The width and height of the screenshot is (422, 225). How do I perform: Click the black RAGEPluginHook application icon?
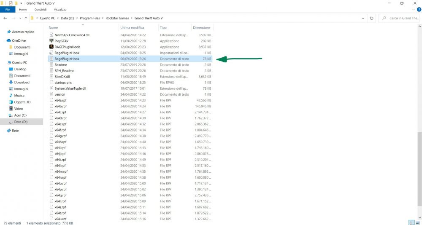tap(51, 47)
